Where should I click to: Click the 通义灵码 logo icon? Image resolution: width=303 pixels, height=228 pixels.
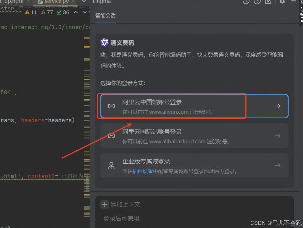[105, 42]
